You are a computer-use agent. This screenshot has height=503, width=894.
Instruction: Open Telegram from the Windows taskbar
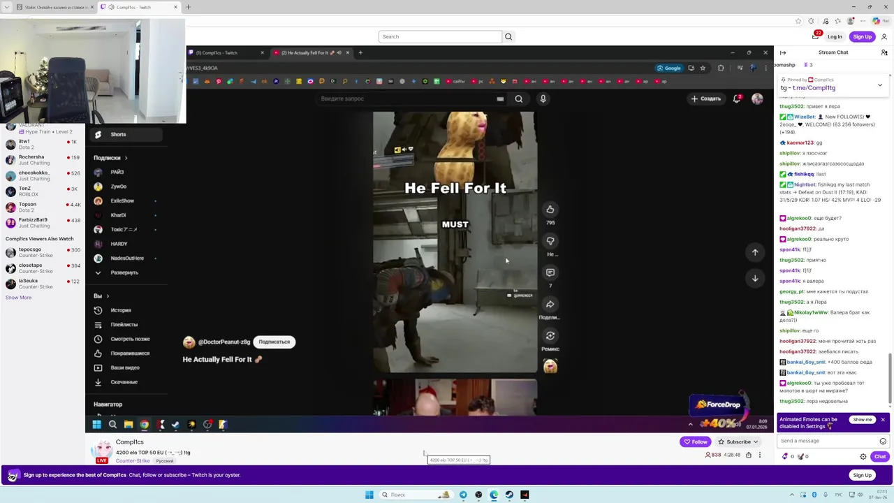point(463,495)
